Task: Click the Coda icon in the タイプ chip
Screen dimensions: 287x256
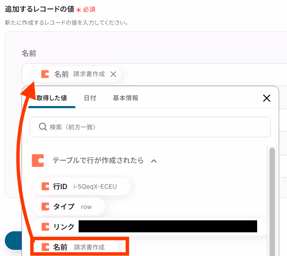Action: tap(45, 207)
